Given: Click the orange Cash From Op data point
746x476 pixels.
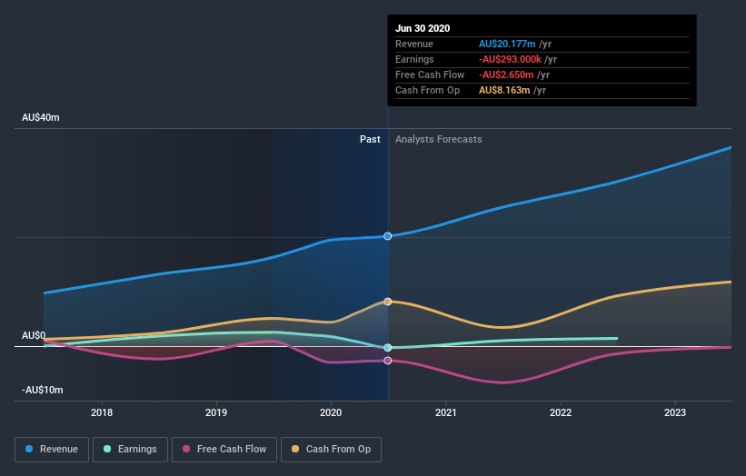Looking at the screenshot, I should [388, 302].
